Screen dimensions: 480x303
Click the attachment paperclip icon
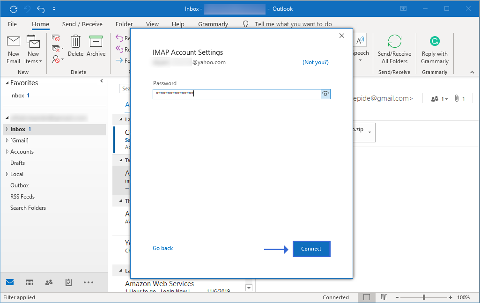point(457,98)
